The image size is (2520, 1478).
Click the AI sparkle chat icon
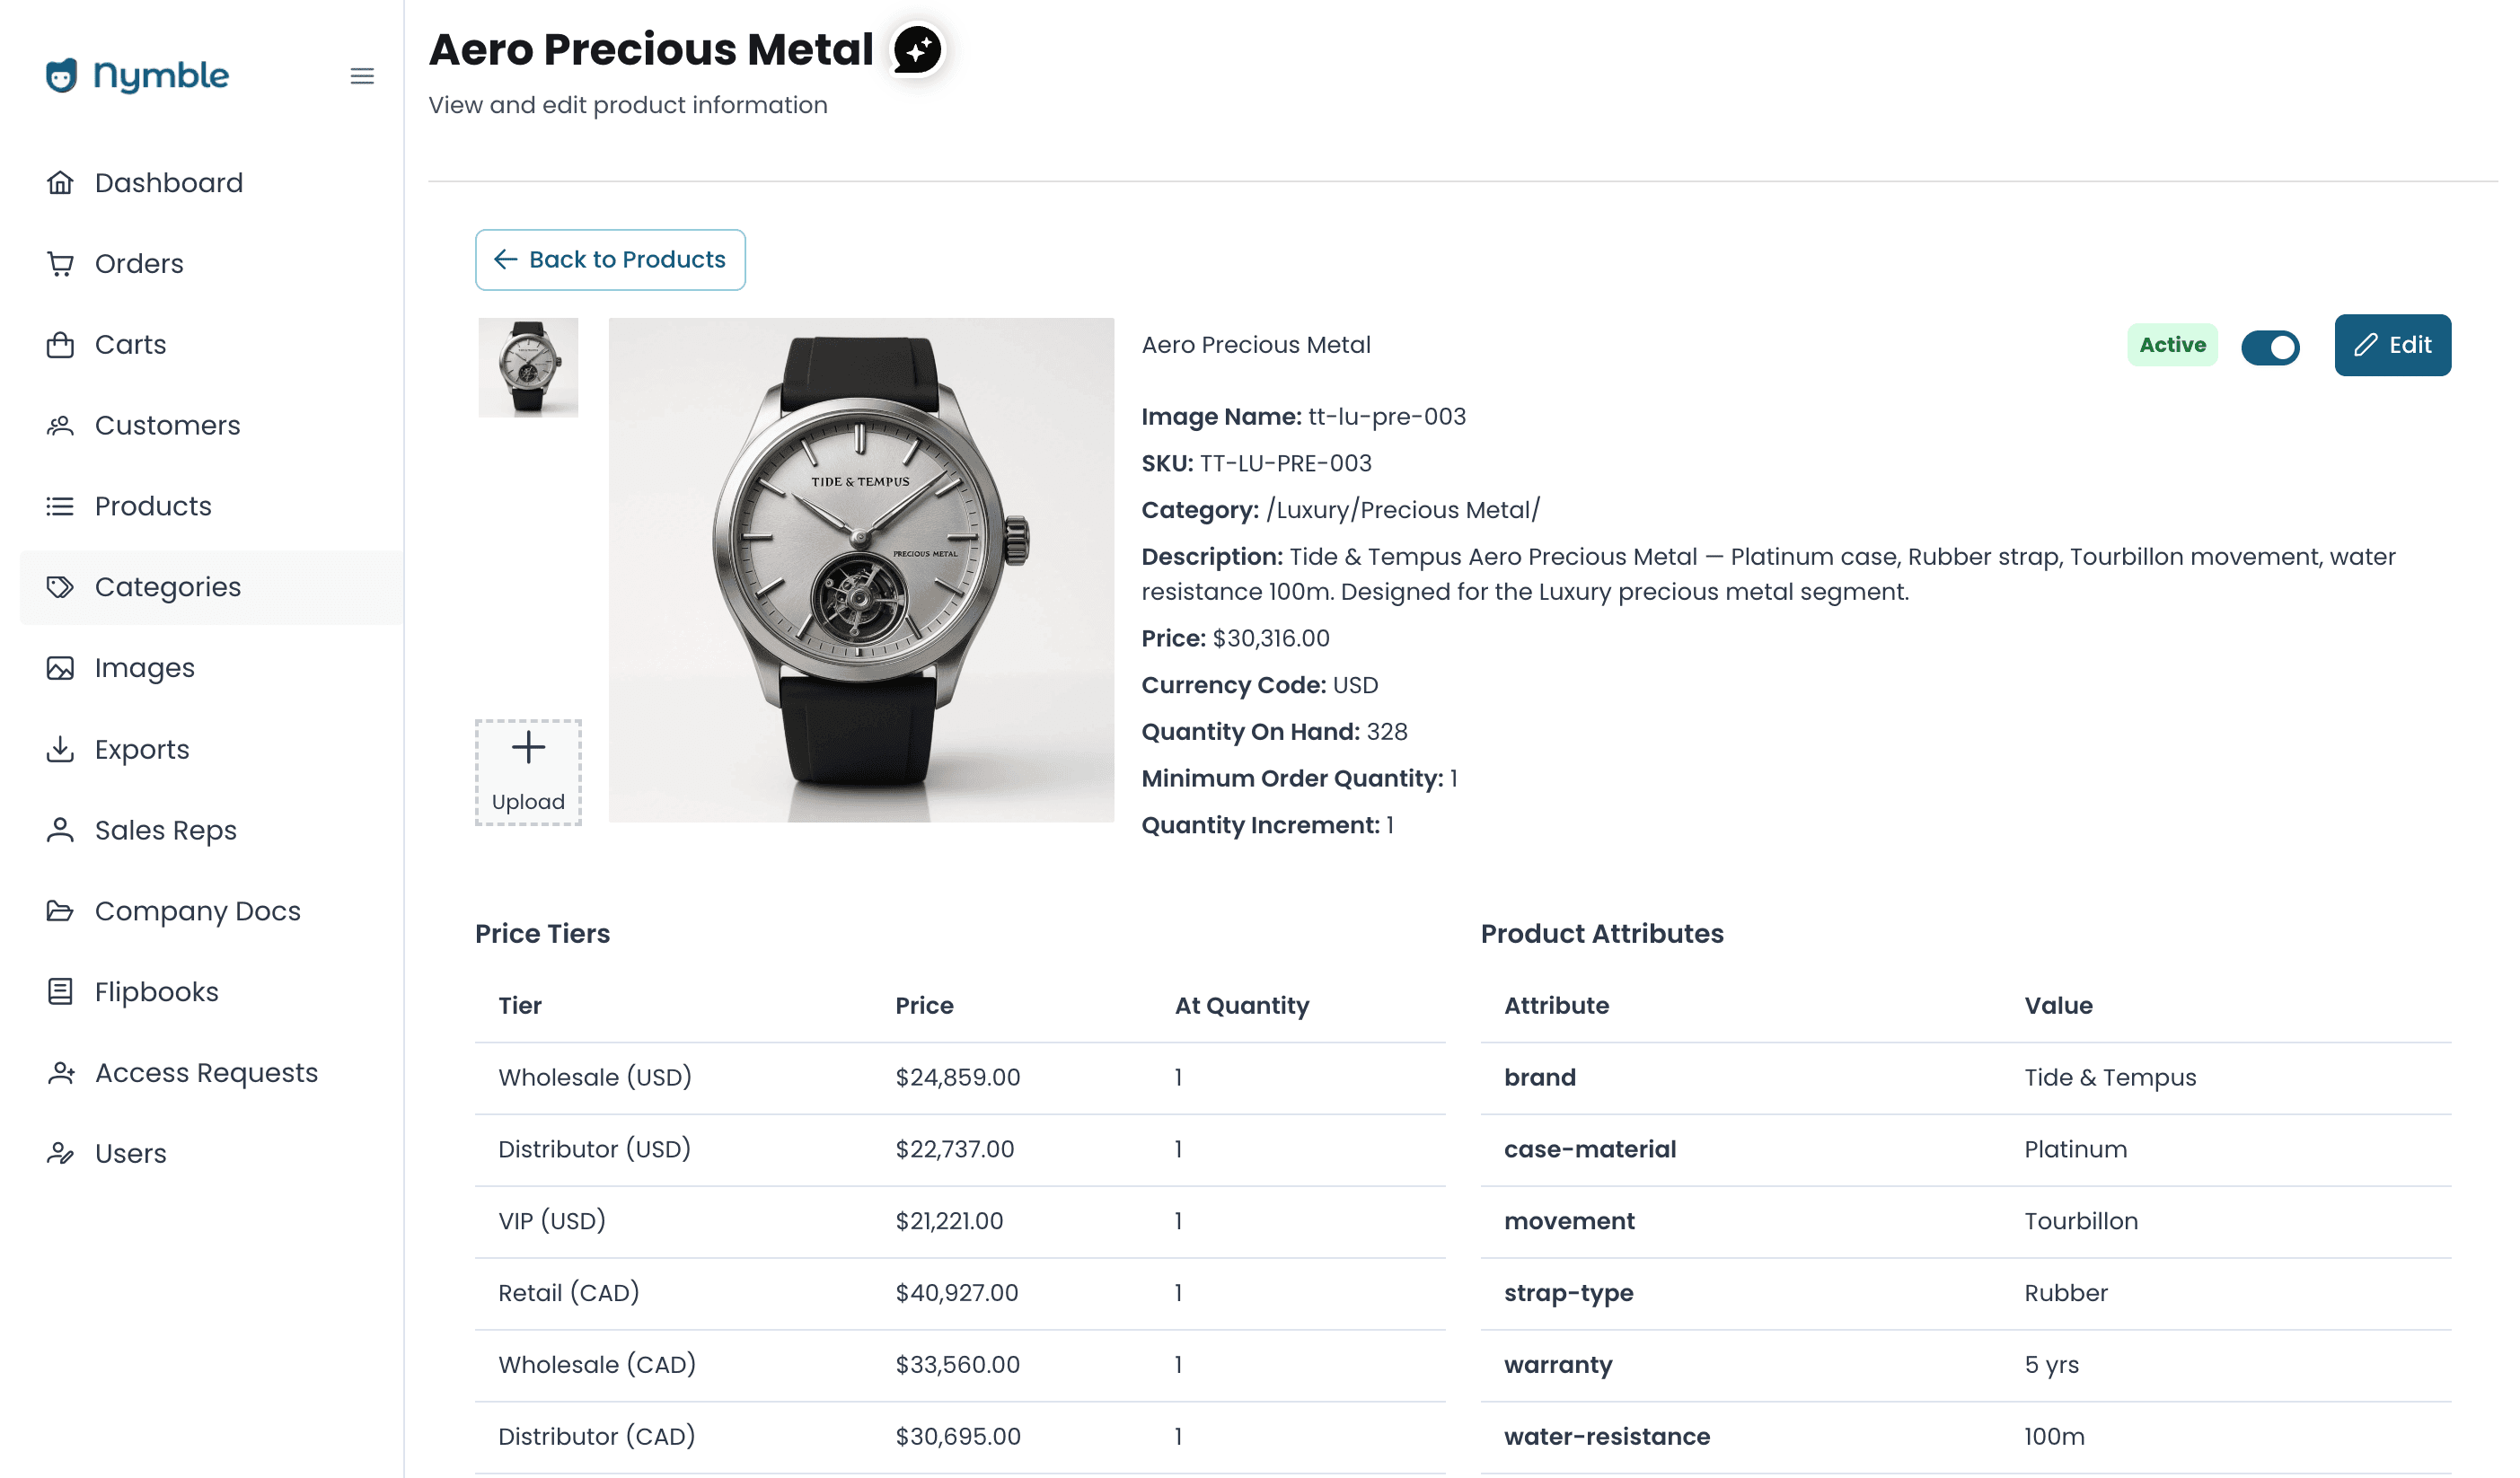(x=917, y=50)
